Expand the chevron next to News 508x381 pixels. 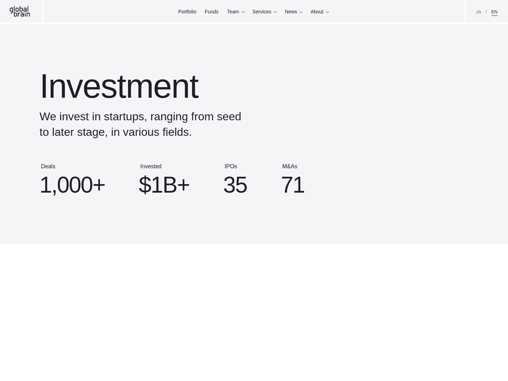click(x=301, y=12)
